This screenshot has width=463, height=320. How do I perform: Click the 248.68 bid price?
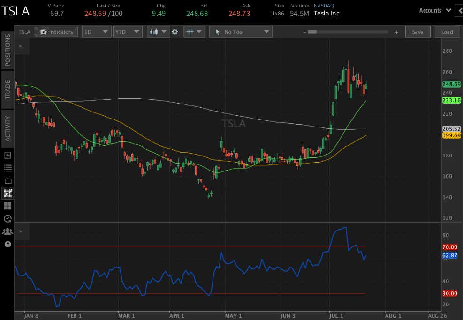(x=197, y=14)
